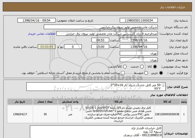The height and width of the screenshot is (138, 195).
Task: Click product code 2281200092050038 cell
Action: [167, 114]
